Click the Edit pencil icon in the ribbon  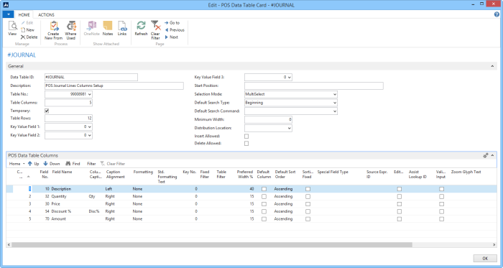tap(24, 23)
